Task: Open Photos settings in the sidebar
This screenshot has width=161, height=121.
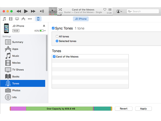Action: pyautogui.click(x=16, y=90)
